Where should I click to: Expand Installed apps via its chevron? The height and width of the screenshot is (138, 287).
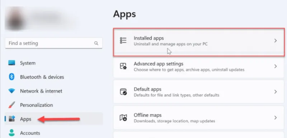[x=275, y=41]
